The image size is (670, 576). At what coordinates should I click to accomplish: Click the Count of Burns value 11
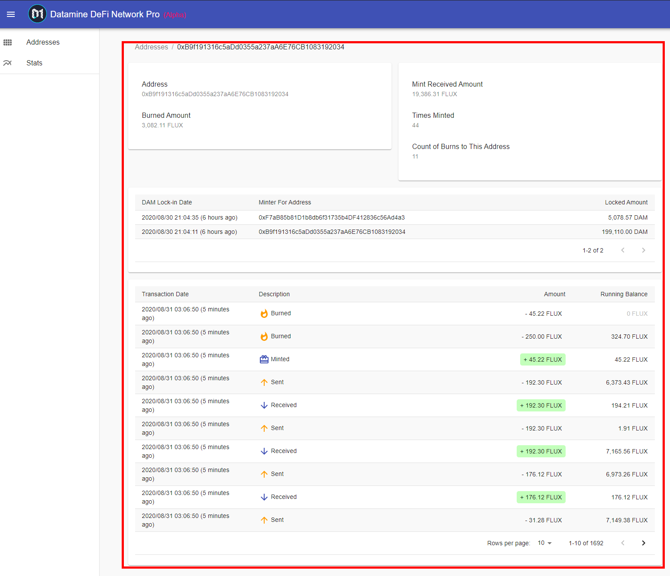415,156
